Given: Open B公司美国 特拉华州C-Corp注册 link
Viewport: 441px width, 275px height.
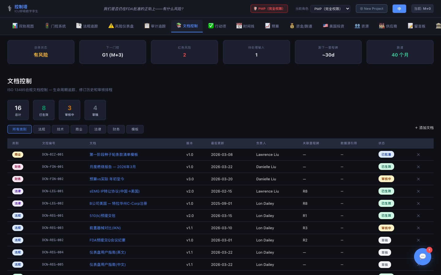Looking at the screenshot, I should click(x=118, y=204).
